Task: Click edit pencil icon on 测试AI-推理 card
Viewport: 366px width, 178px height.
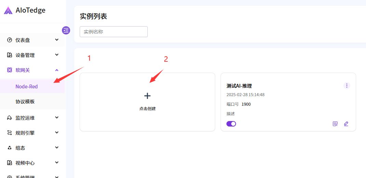Action: (346, 124)
